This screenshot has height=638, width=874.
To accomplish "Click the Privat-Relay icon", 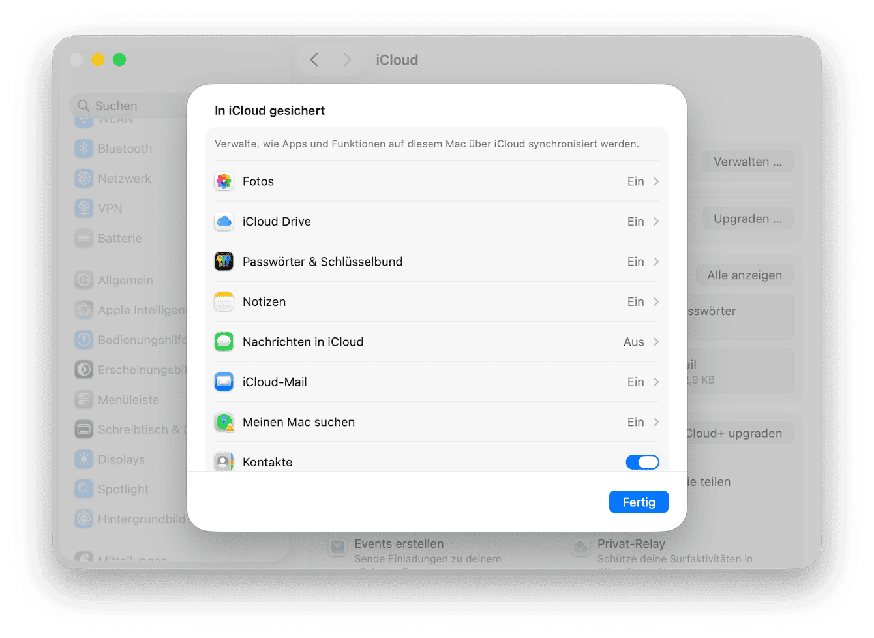I will coord(580,548).
